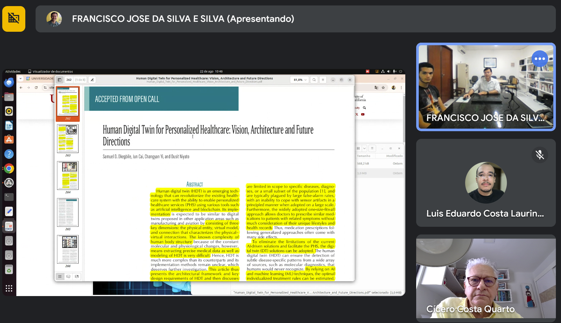
Task: Select page 265 thumbnail
Action: click(x=68, y=212)
